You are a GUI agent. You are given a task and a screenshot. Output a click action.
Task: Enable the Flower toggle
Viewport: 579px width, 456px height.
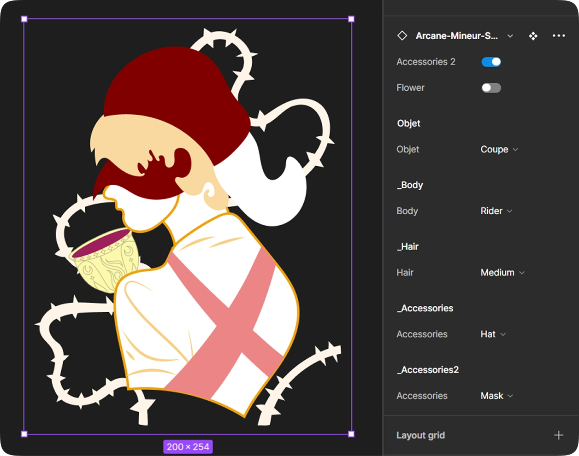(x=491, y=88)
